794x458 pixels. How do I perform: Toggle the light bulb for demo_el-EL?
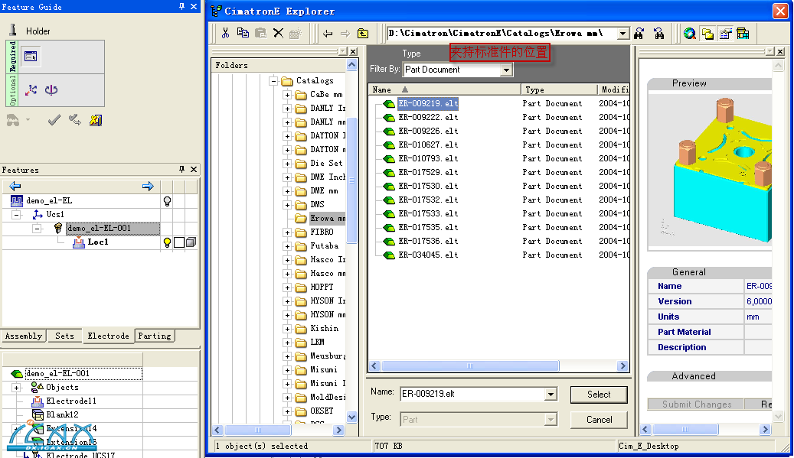click(166, 201)
